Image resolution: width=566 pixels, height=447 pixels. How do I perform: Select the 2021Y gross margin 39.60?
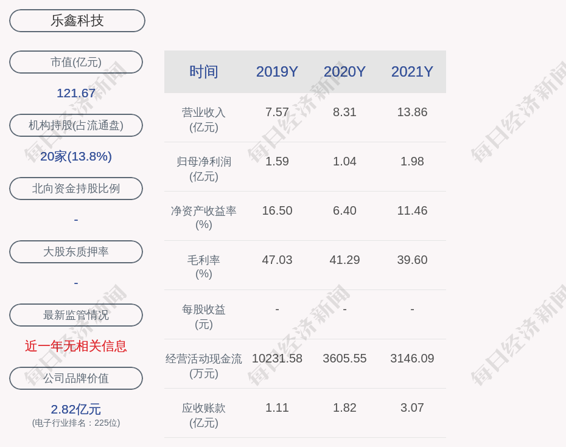tap(412, 260)
